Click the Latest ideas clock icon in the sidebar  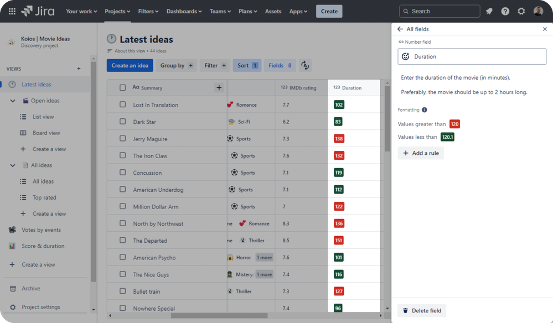coord(12,84)
